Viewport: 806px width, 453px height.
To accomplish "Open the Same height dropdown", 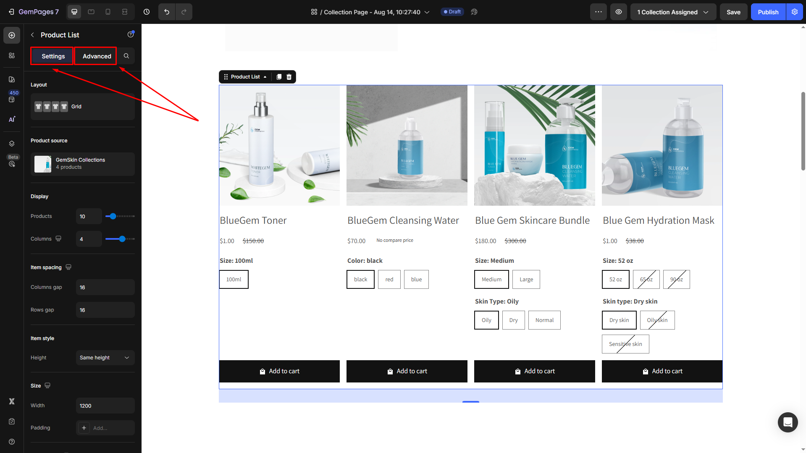I will pyautogui.click(x=105, y=358).
